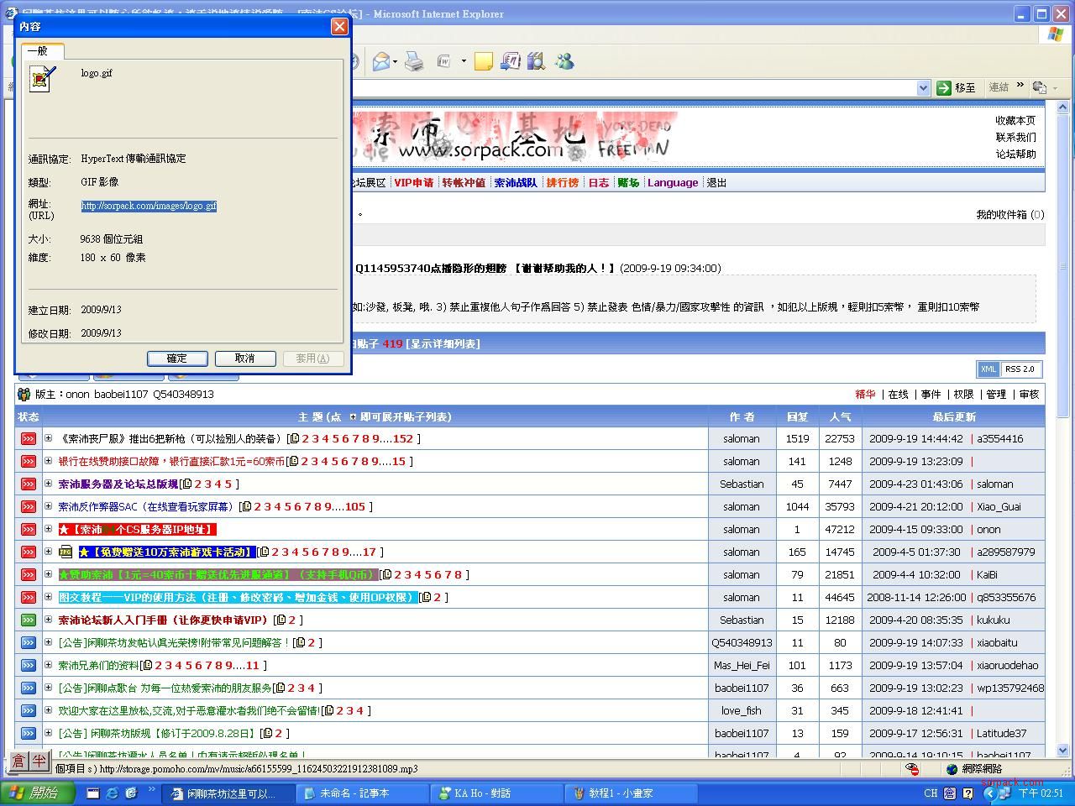The width and height of the screenshot is (1075, 806).
Task: Click the books and magnifier toolbar icon
Action: point(536,61)
